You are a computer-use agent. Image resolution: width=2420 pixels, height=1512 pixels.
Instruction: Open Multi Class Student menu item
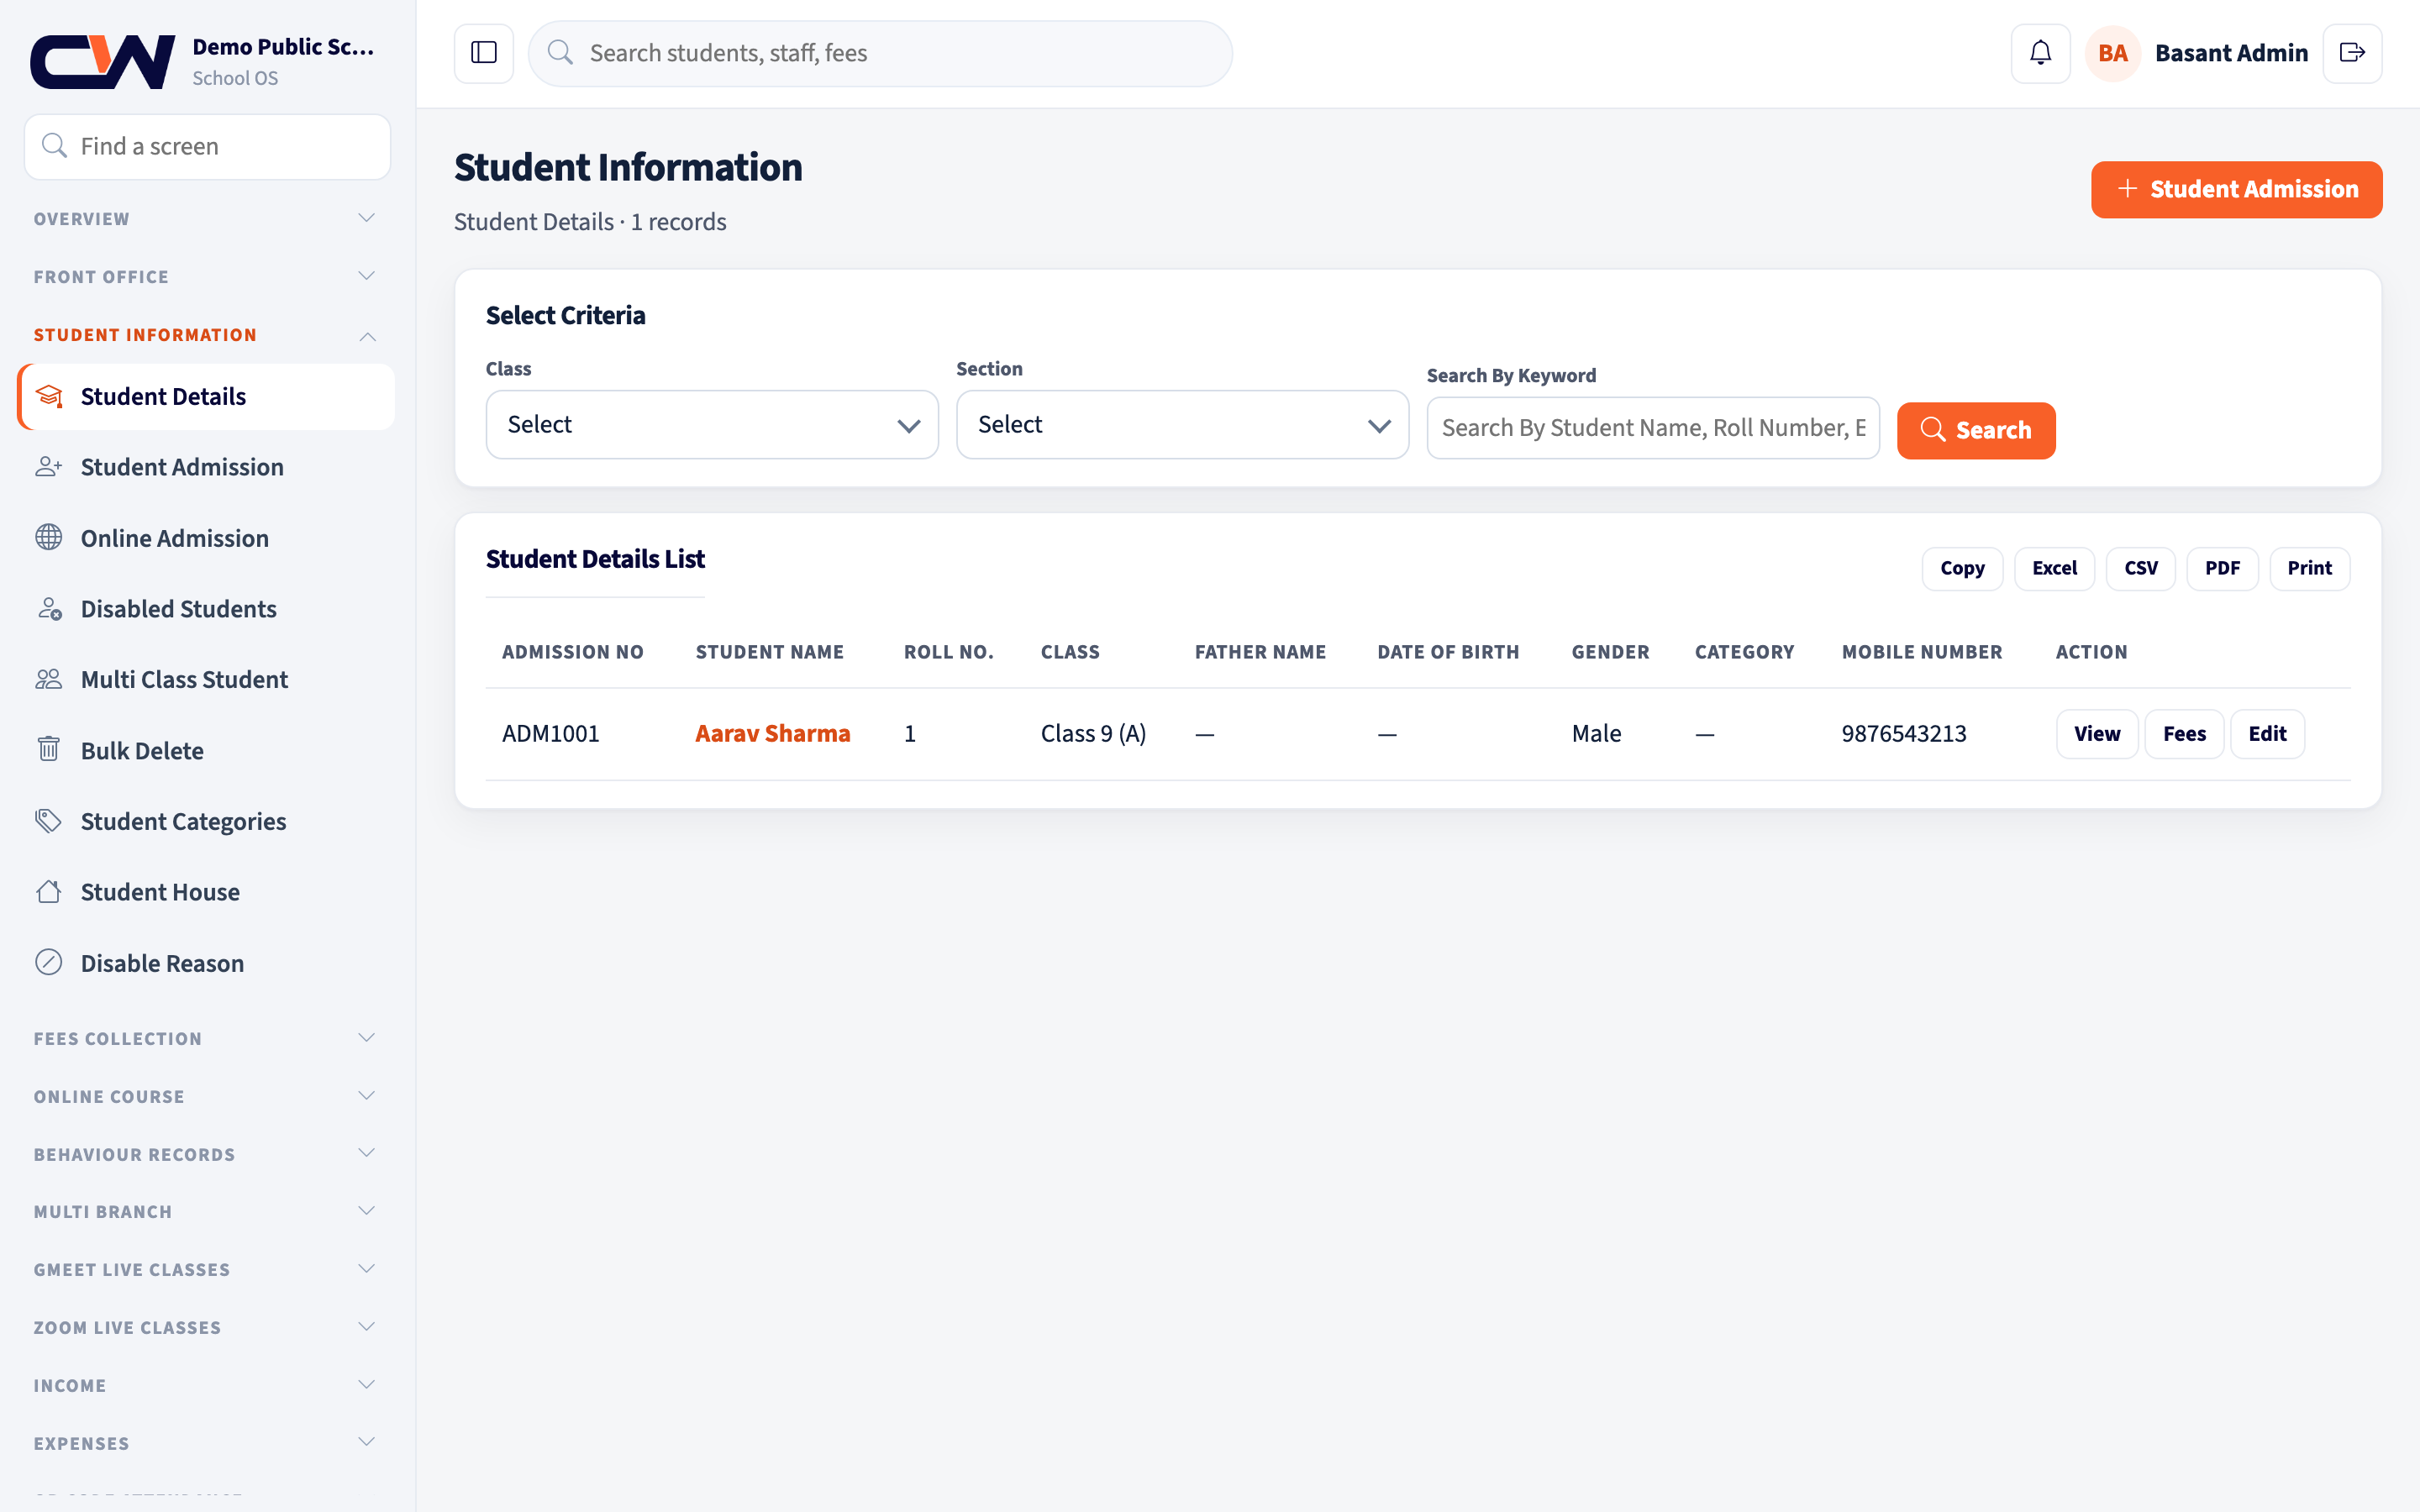click(207, 680)
